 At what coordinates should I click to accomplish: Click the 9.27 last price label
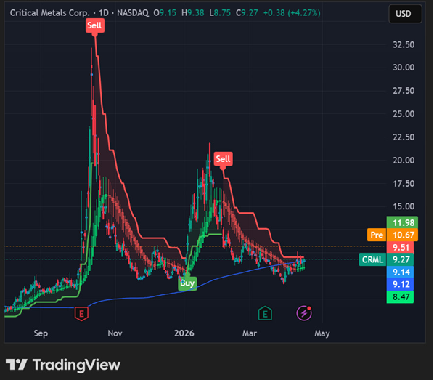click(x=401, y=259)
